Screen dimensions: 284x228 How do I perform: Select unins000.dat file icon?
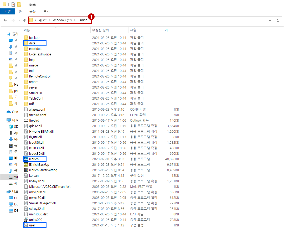click(26, 214)
